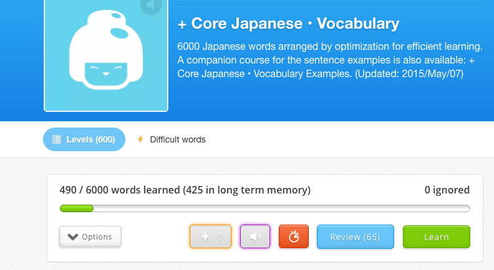Click the audio review speaker button
Screen dimensions: 494x270
(254, 237)
